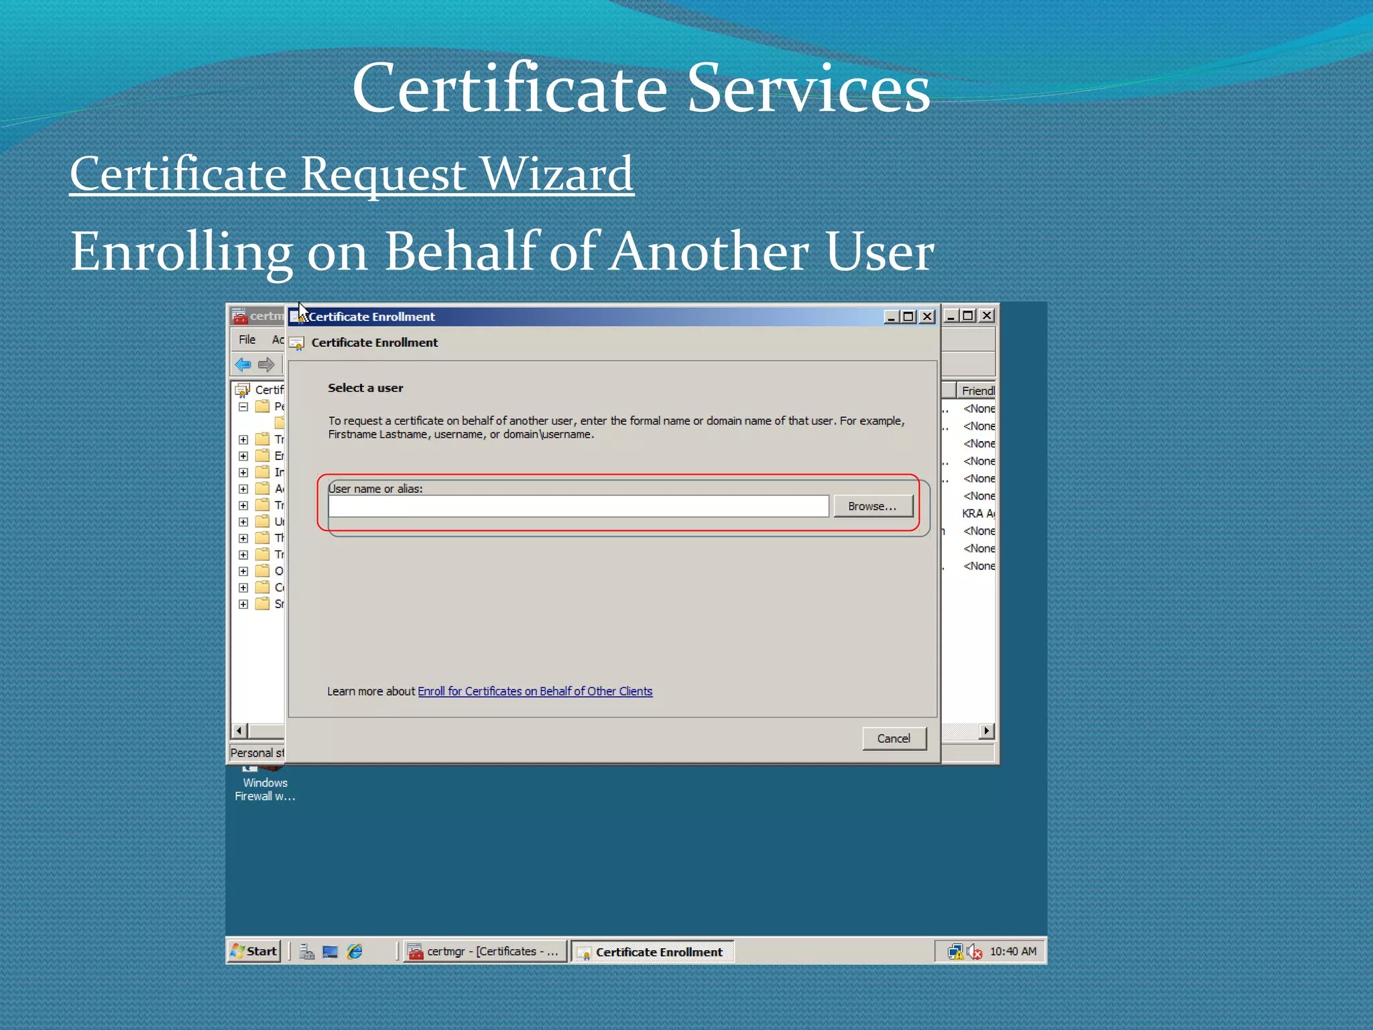Open the Windows Firewall desktop shortcut

(x=265, y=785)
